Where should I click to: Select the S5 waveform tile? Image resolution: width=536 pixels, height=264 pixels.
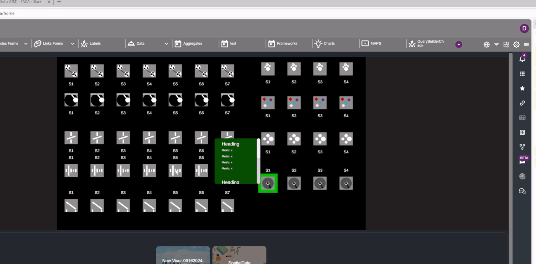(x=175, y=170)
